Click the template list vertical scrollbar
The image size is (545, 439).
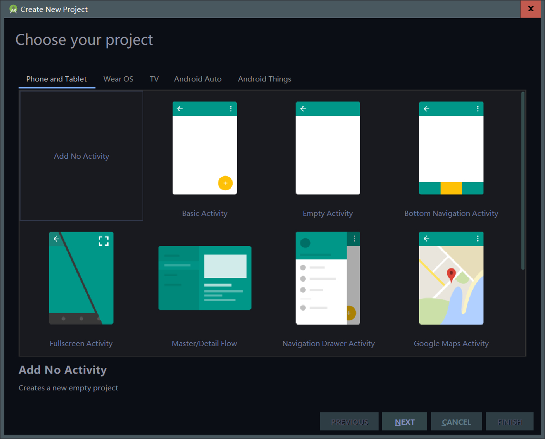523,181
